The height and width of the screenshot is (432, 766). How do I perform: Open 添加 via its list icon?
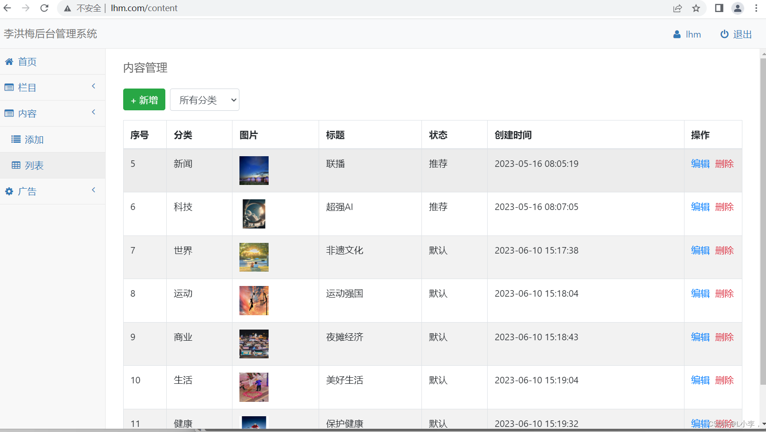point(16,139)
